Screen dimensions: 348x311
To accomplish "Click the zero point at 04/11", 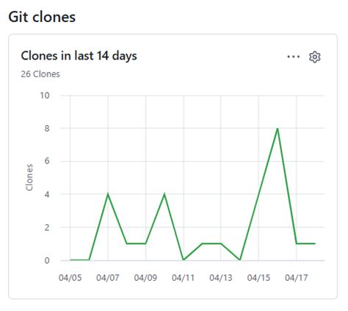I will (x=184, y=260).
